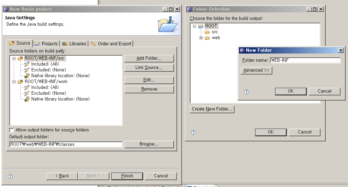
Task: Cancel the New Folder dialog
Action: click(x=325, y=91)
